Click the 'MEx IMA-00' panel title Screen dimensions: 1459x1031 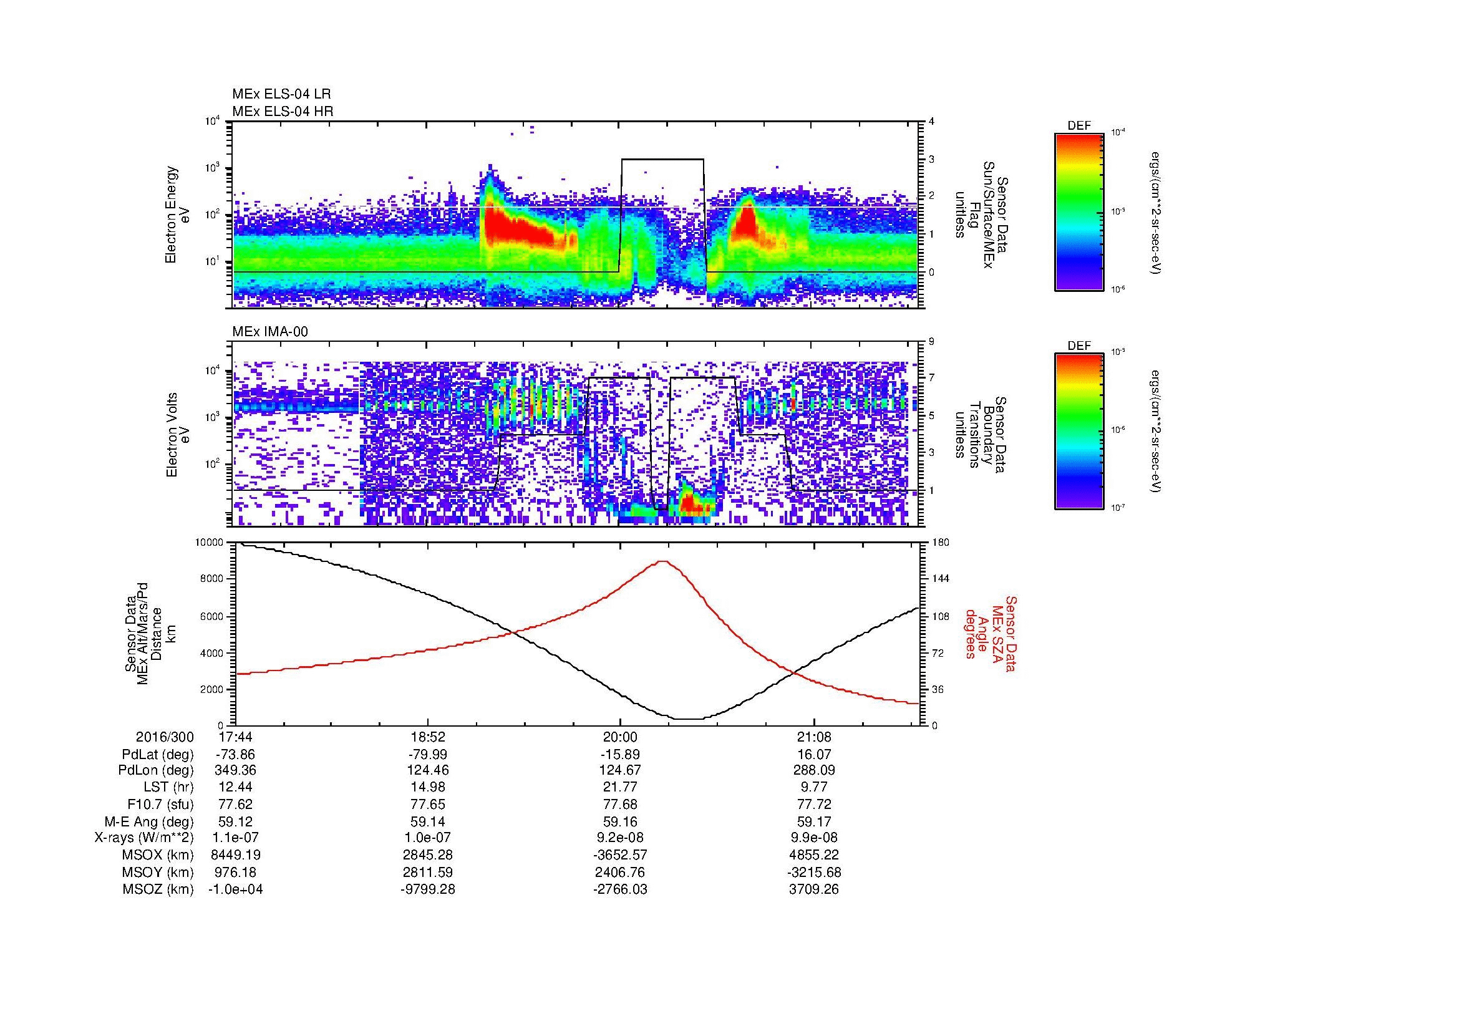tap(270, 332)
